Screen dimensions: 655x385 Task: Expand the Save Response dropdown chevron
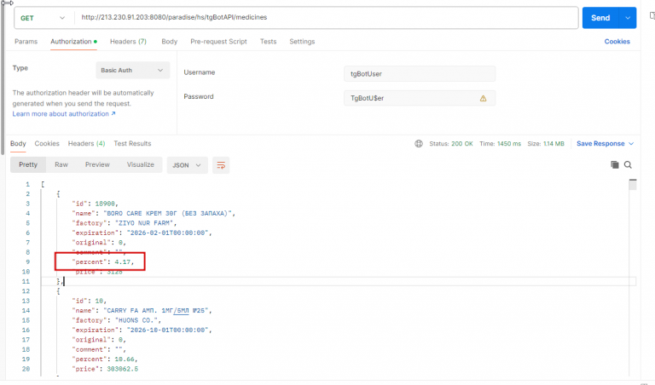coord(631,143)
